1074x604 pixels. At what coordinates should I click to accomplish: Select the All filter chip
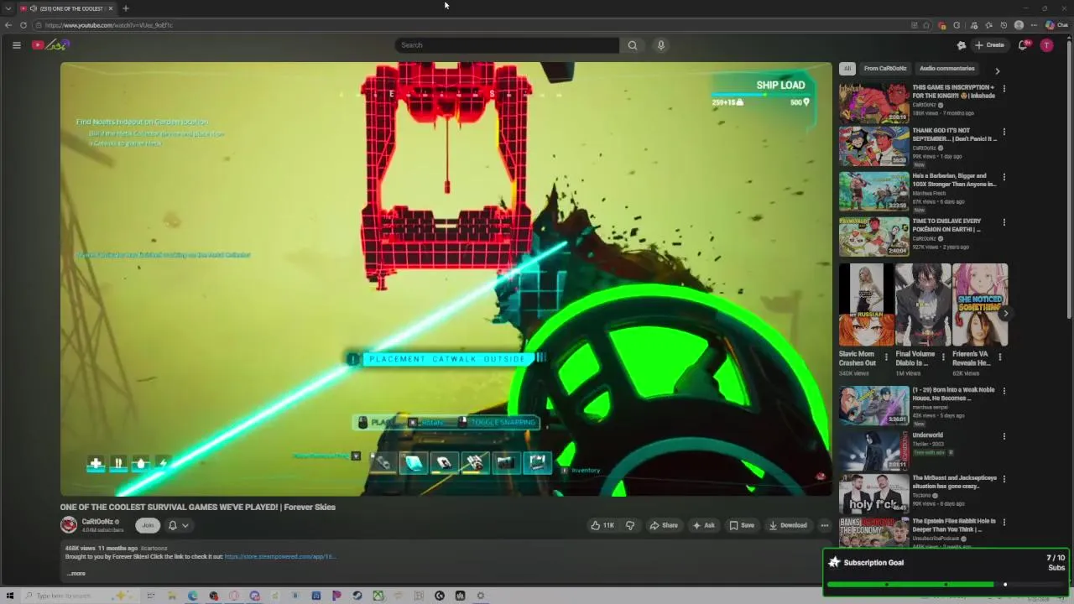[847, 69]
